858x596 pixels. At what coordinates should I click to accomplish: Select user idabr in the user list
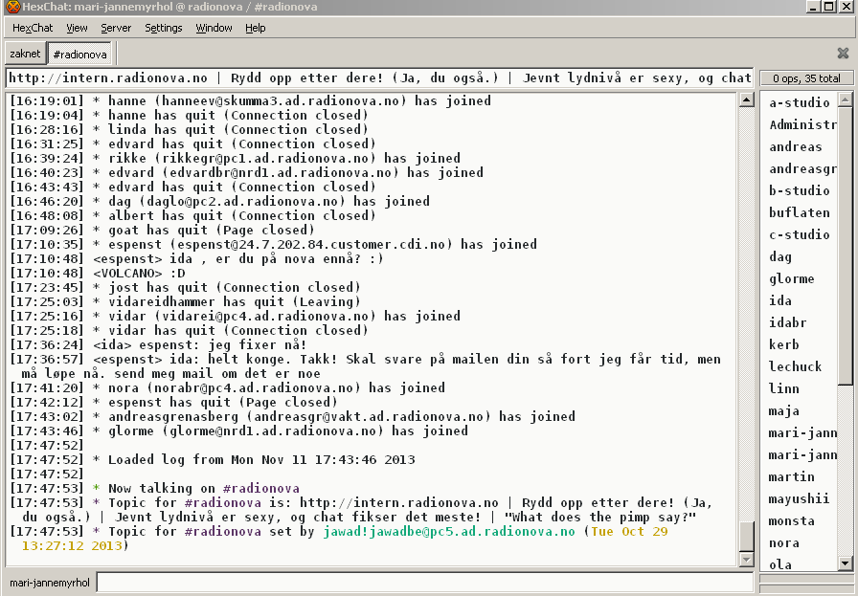pos(800,322)
